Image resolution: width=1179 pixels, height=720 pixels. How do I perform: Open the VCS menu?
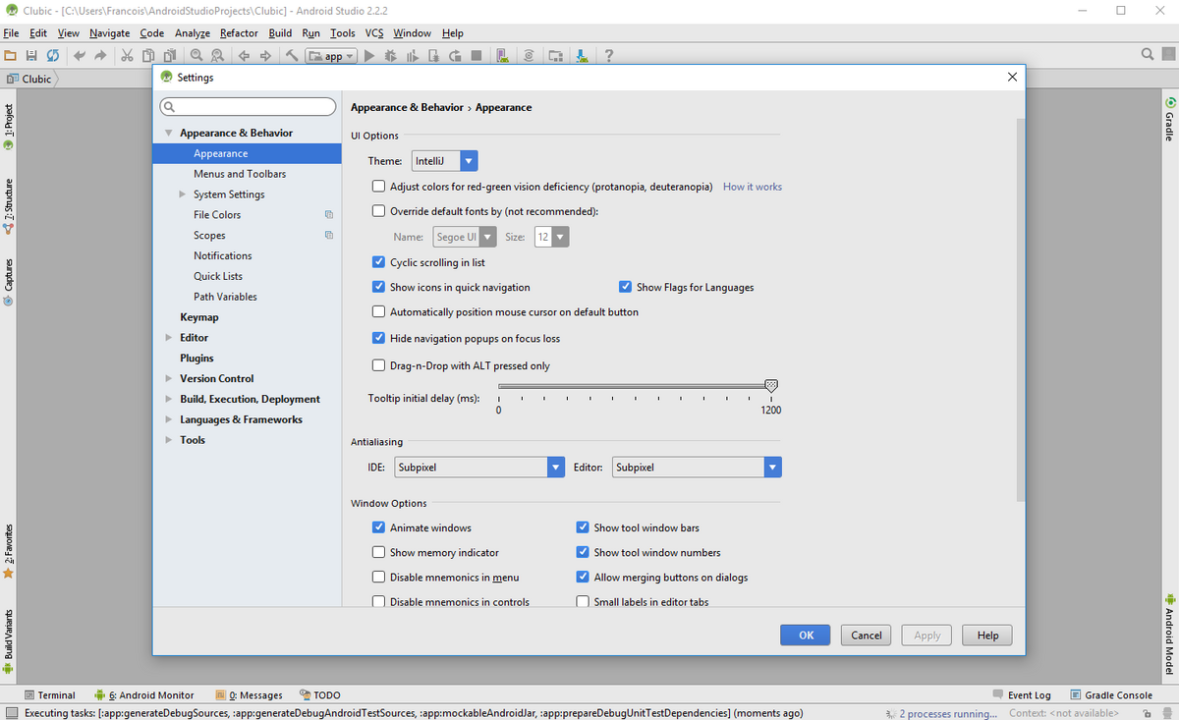(374, 32)
